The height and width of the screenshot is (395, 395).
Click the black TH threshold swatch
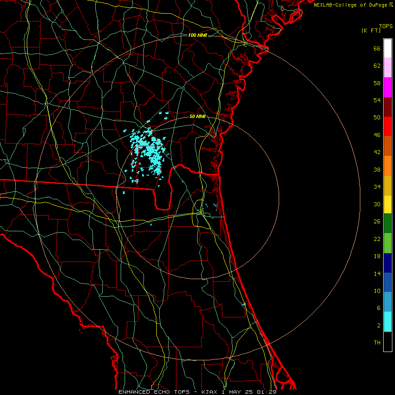point(388,341)
